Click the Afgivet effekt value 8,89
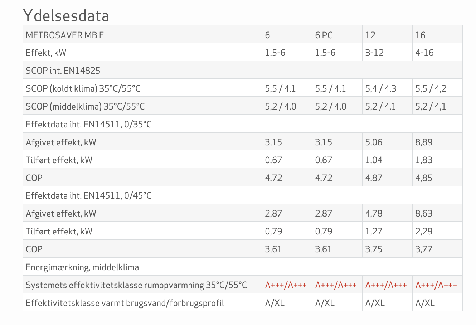The width and height of the screenshot is (476, 325). tap(424, 142)
